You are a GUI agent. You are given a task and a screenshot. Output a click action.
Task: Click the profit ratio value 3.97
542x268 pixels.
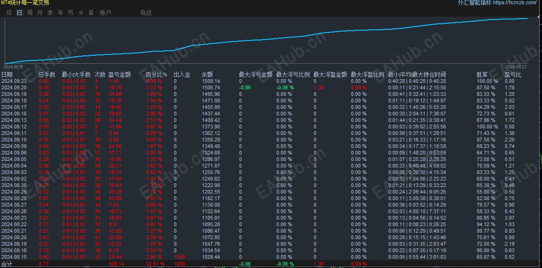click(x=509, y=218)
